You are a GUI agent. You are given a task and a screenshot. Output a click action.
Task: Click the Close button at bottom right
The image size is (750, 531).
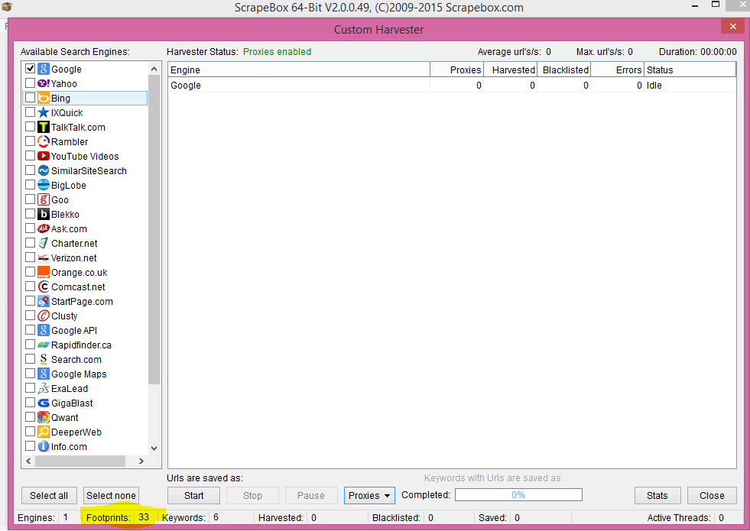pos(712,496)
